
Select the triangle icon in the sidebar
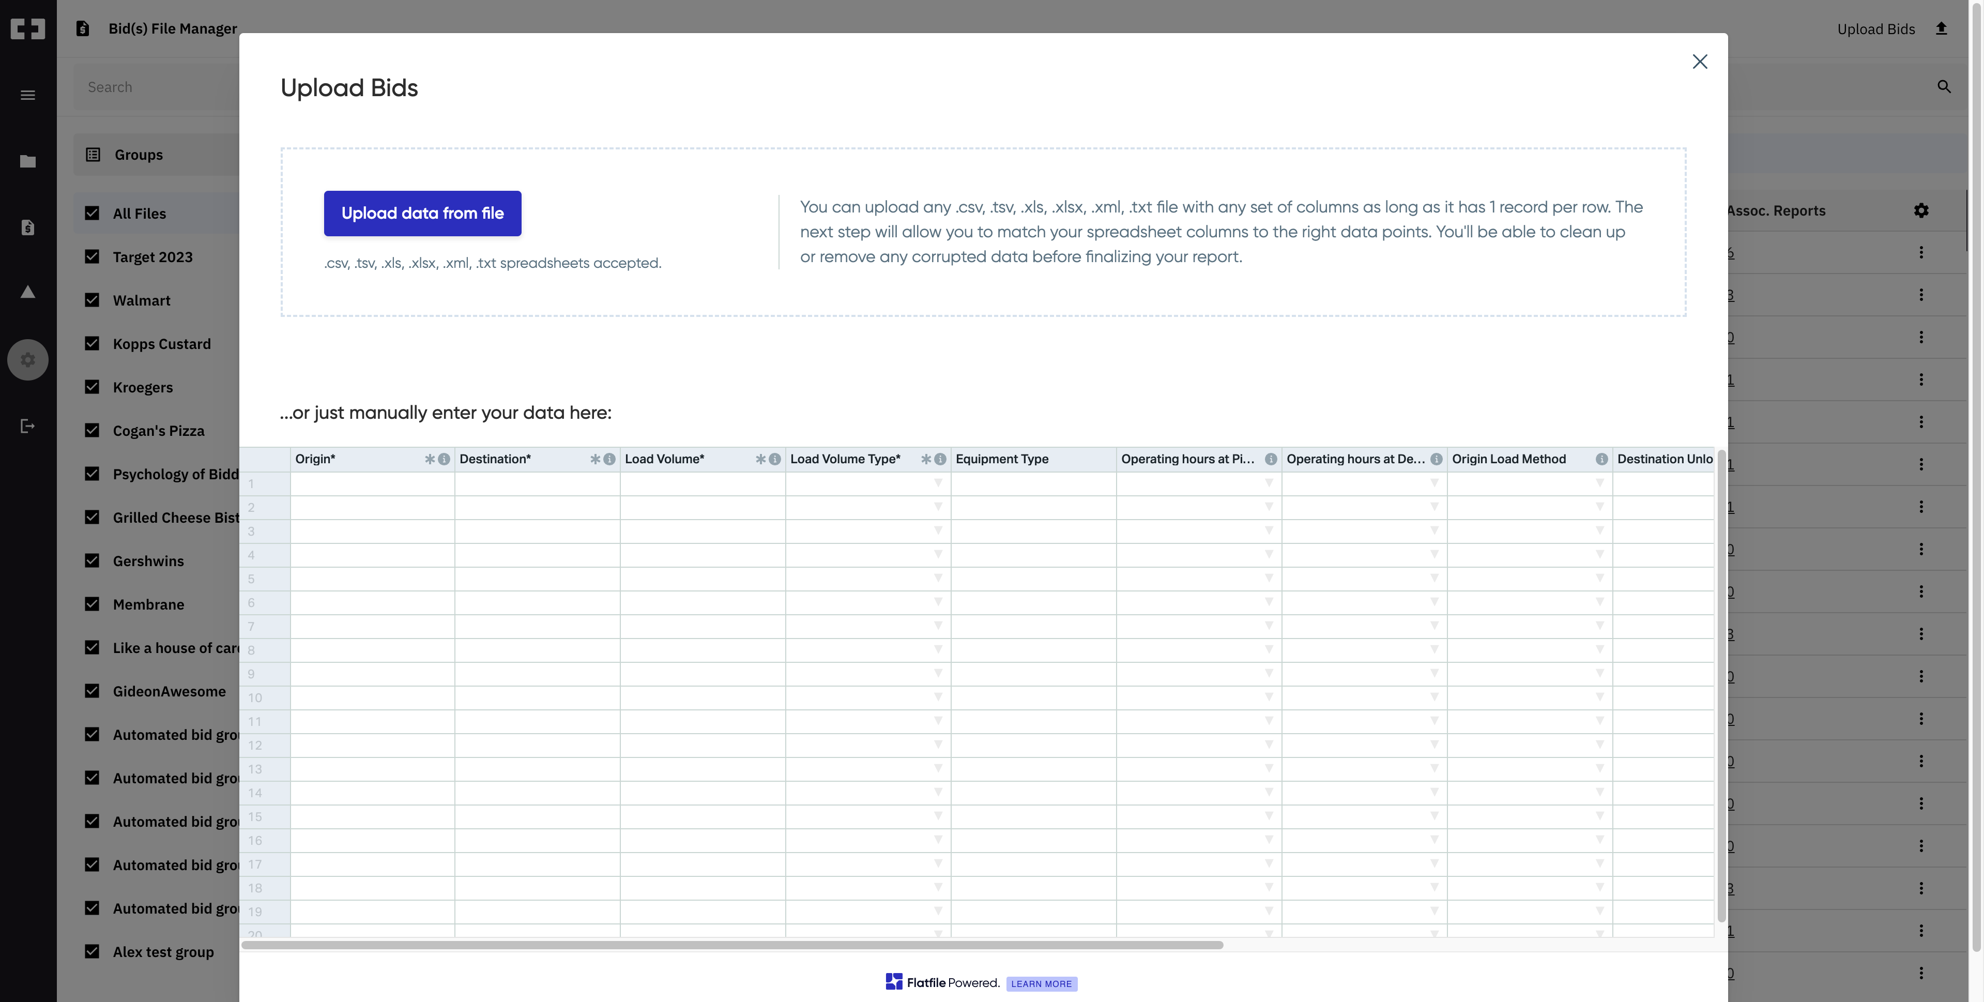tap(28, 292)
